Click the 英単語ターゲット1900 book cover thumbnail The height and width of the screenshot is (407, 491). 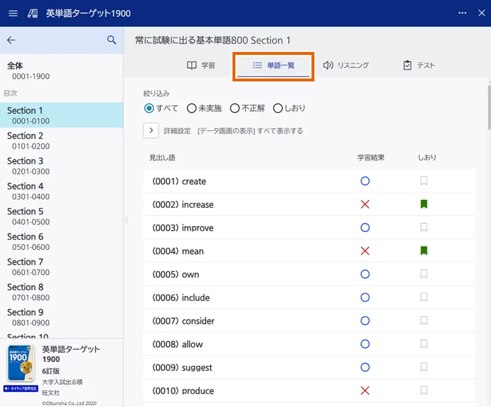21,363
